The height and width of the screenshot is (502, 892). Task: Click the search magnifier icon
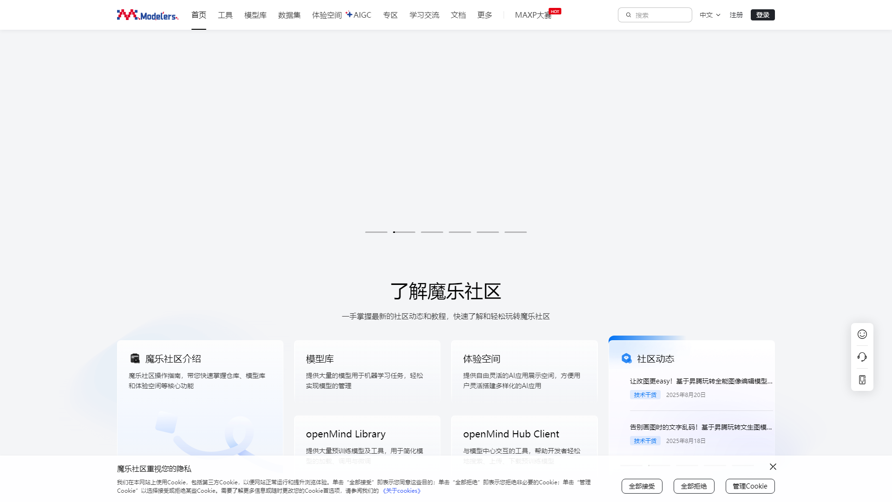628,15
